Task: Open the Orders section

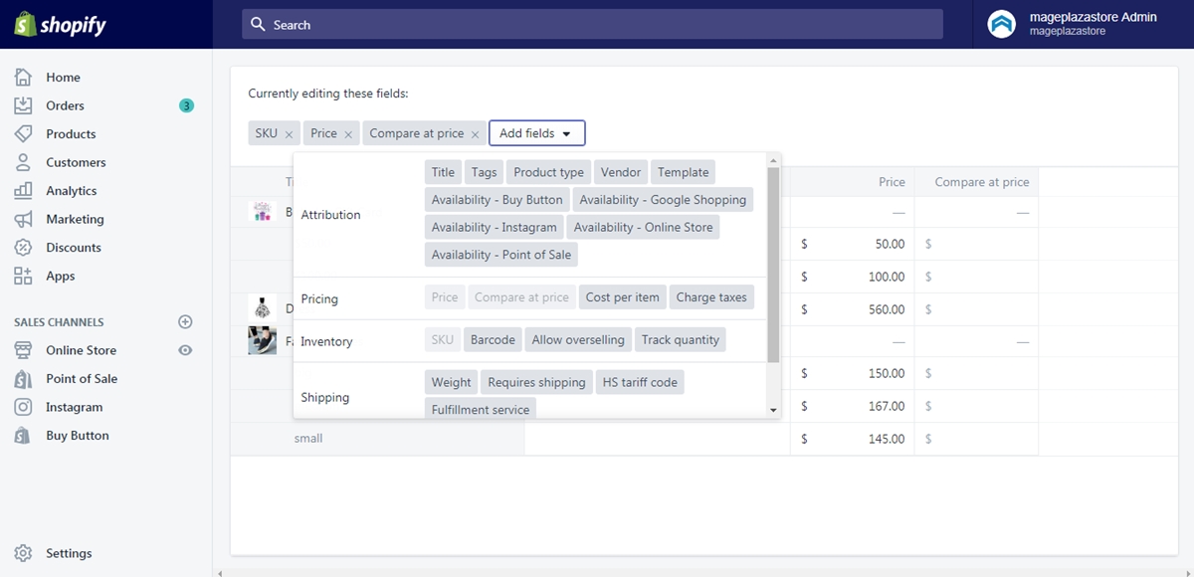Action: coord(65,105)
